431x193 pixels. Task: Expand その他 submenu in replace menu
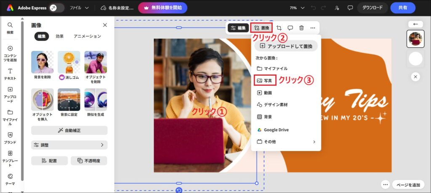pyautogui.click(x=286, y=142)
